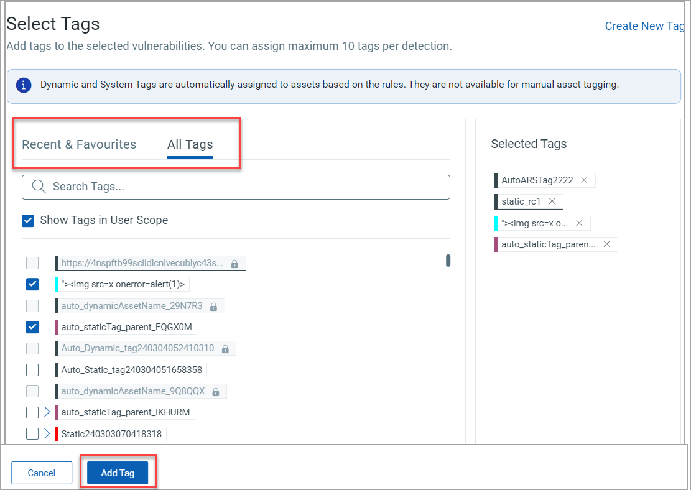Click the lock icon on the https tag
The width and height of the screenshot is (691, 490).
coord(235,262)
